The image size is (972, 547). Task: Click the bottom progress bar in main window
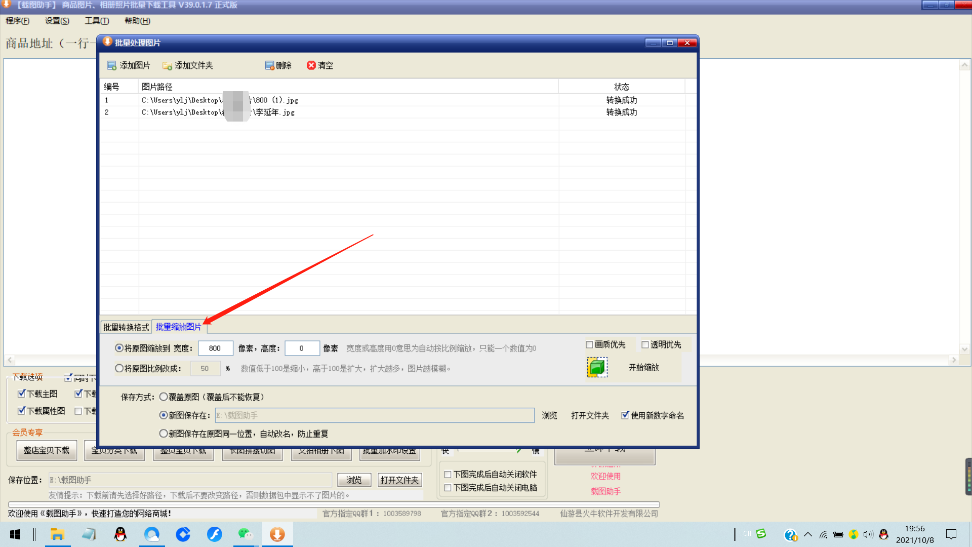(x=334, y=504)
